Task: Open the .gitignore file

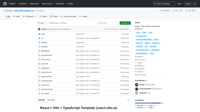Action: [44, 43]
